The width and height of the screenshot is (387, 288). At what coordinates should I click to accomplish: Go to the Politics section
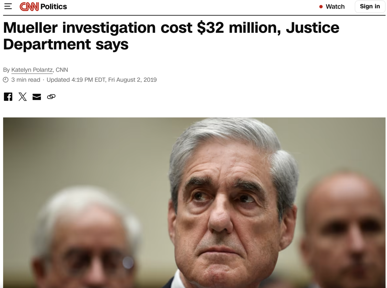coord(54,6)
